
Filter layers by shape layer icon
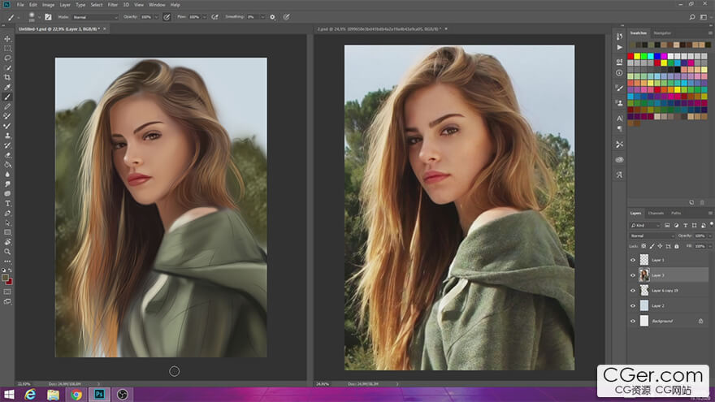694,225
